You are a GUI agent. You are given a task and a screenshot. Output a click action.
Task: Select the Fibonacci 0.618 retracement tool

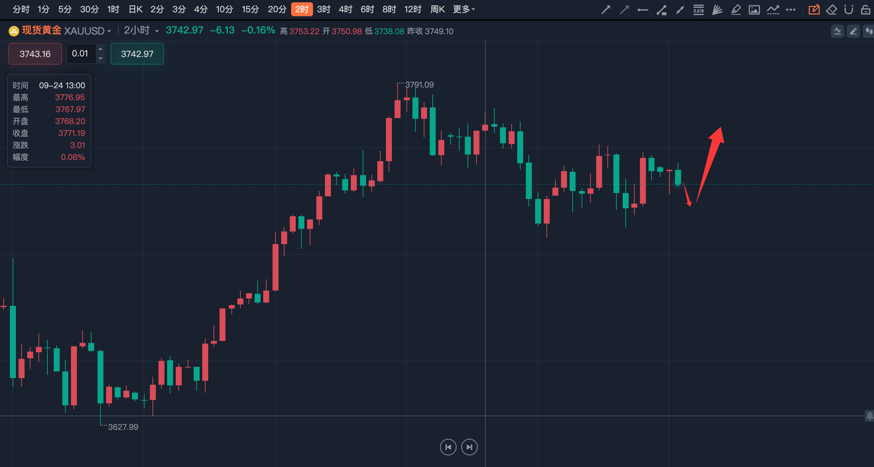(698, 10)
